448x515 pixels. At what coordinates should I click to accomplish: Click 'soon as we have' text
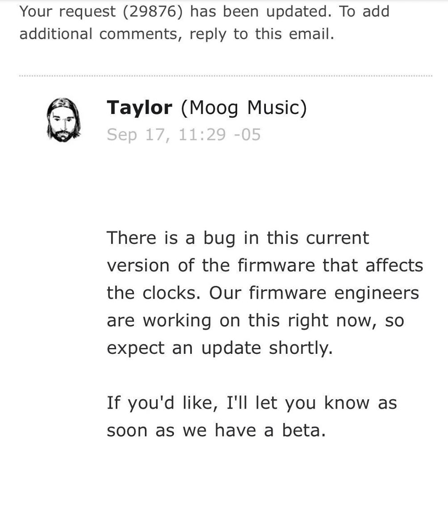(184, 431)
